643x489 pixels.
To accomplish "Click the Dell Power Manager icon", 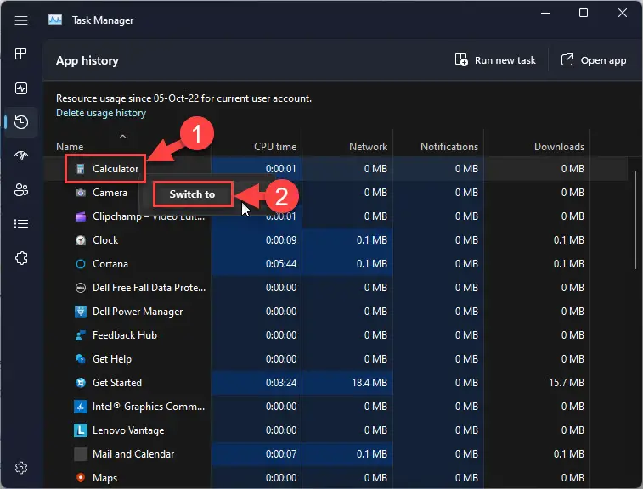I will tap(81, 312).
